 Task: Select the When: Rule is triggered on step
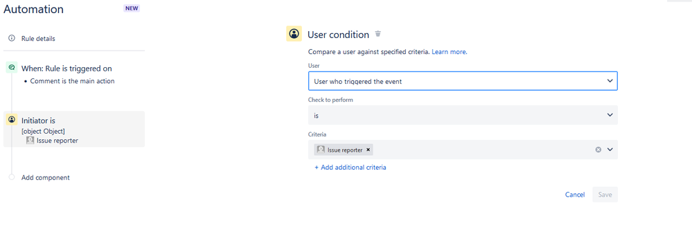(66, 69)
